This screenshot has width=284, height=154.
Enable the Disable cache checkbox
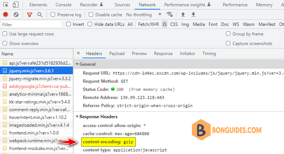pos(91,14)
